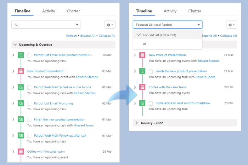Click task icon beside Pardot List Email: Nurturing
Screen dimensions: 248x165
[x=21, y=103]
